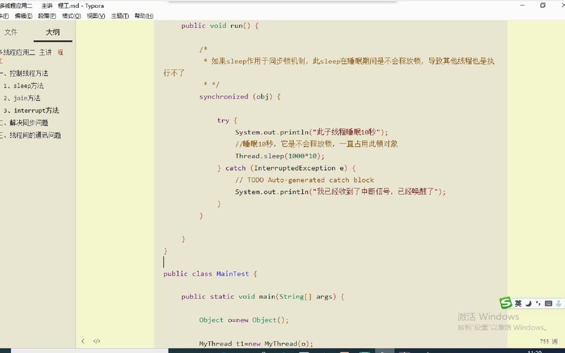
Task: Jump to outline item 解决同步问题
Action: [24, 123]
